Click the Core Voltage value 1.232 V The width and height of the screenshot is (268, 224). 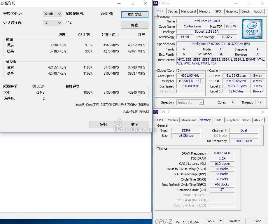(x=227, y=37)
